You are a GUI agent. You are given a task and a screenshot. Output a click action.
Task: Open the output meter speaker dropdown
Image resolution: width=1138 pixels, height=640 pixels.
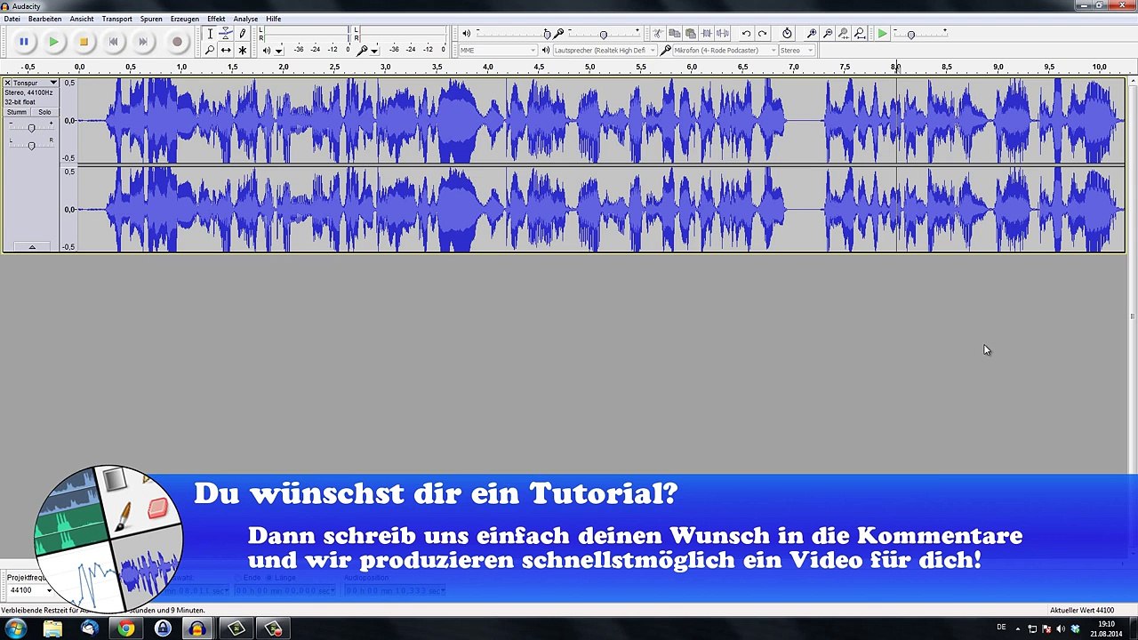tap(278, 51)
